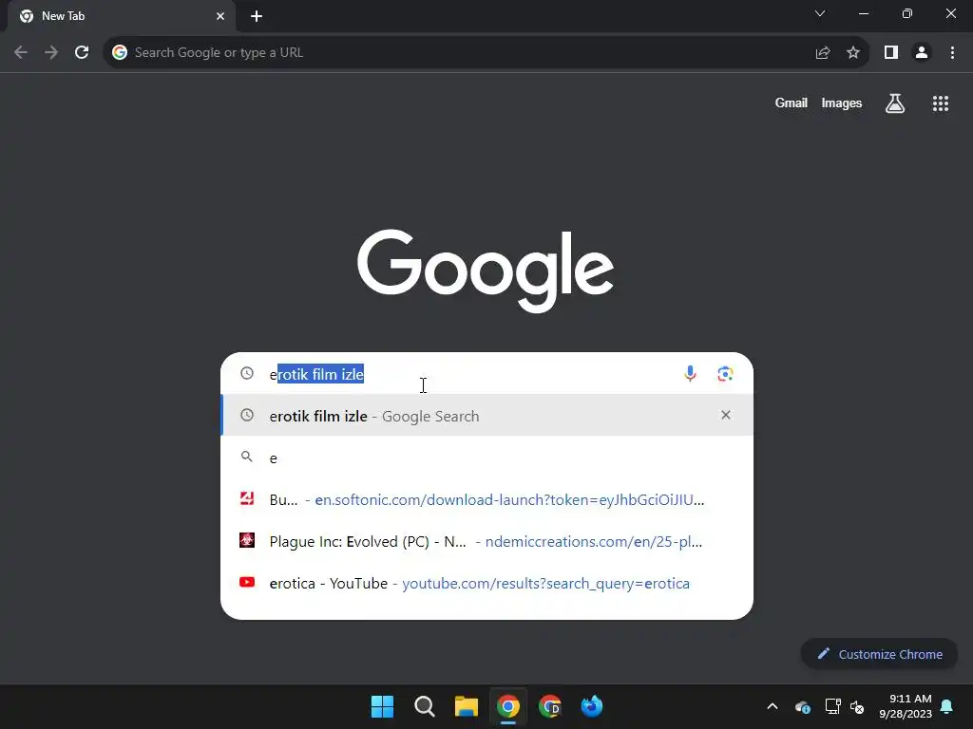This screenshot has height=729, width=973.
Task: Switch to Chrome in the taskbar
Action: (x=508, y=706)
